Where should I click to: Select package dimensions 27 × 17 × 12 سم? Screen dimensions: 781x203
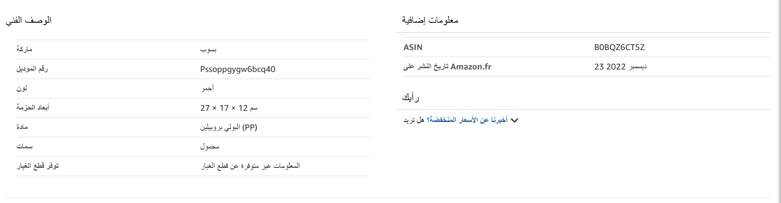(x=229, y=108)
